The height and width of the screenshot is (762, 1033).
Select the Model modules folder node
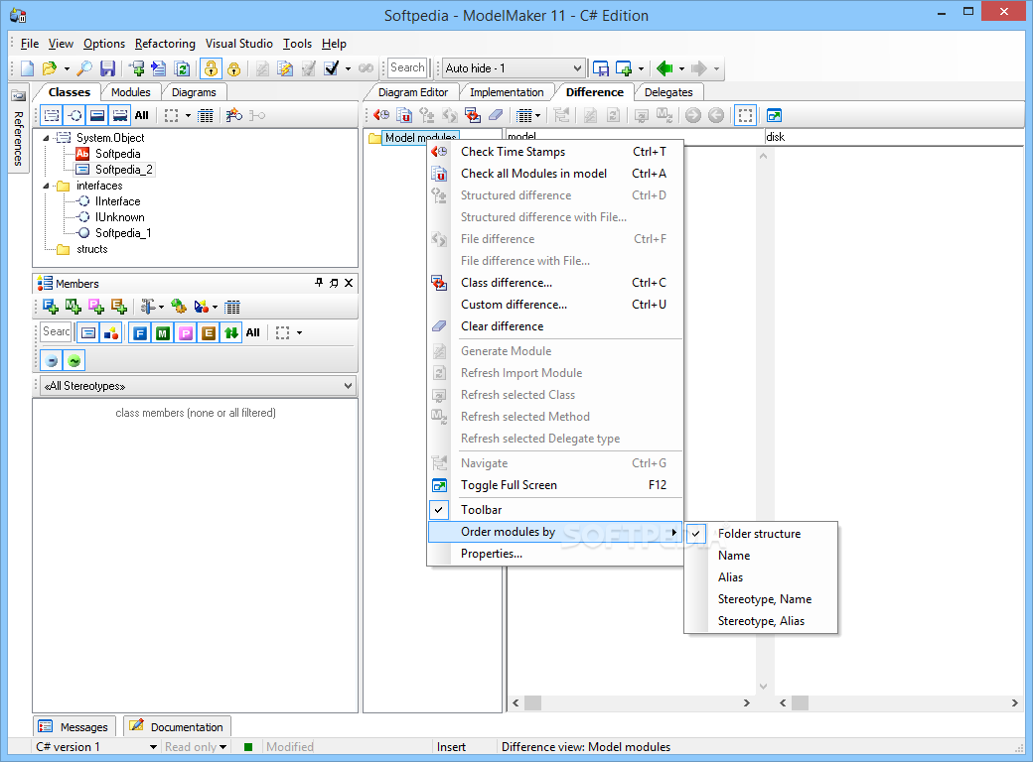click(420, 138)
